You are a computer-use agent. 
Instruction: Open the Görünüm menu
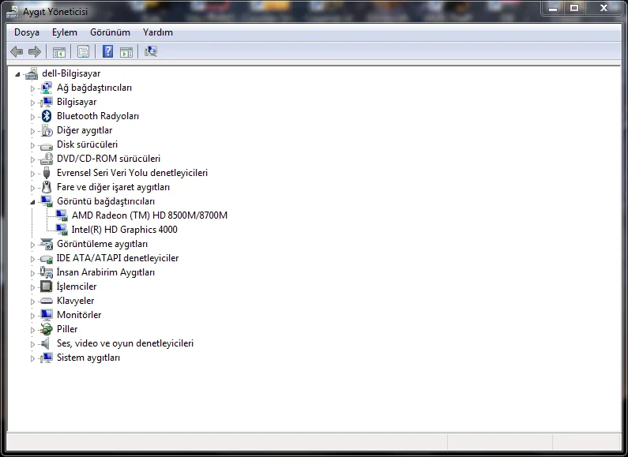point(110,32)
